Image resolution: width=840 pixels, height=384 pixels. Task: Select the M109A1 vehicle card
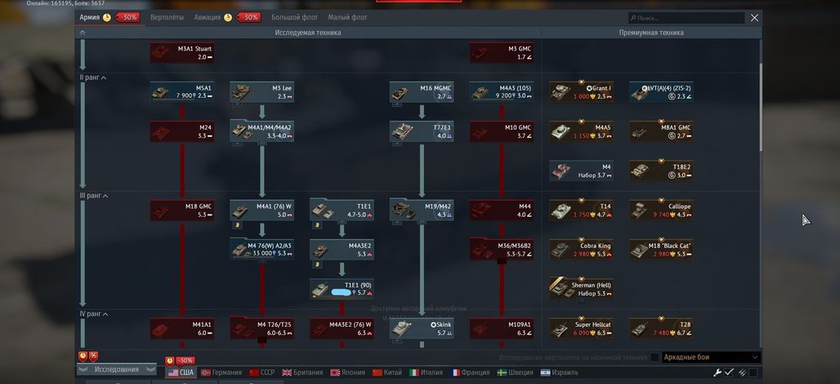tap(502, 329)
